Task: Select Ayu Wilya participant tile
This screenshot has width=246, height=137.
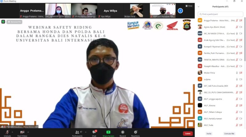Action: tap(110, 10)
